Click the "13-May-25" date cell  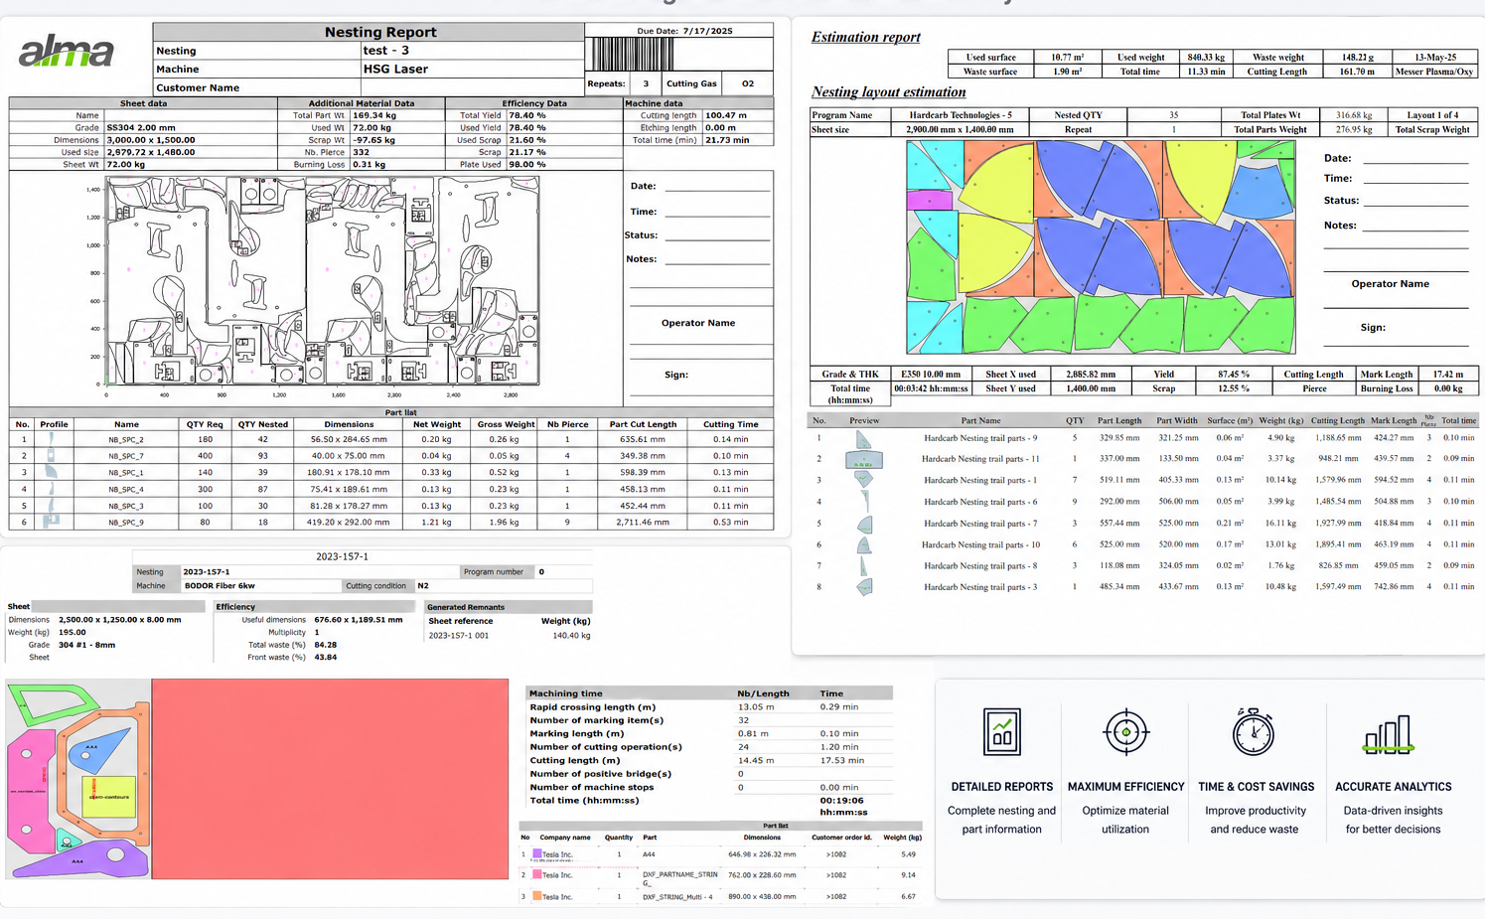[1434, 57]
